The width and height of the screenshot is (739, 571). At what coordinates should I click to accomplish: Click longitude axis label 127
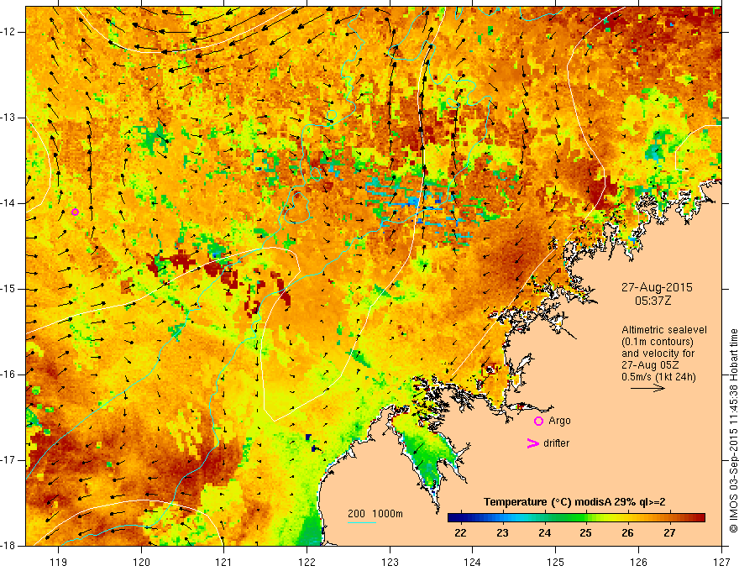(x=721, y=562)
